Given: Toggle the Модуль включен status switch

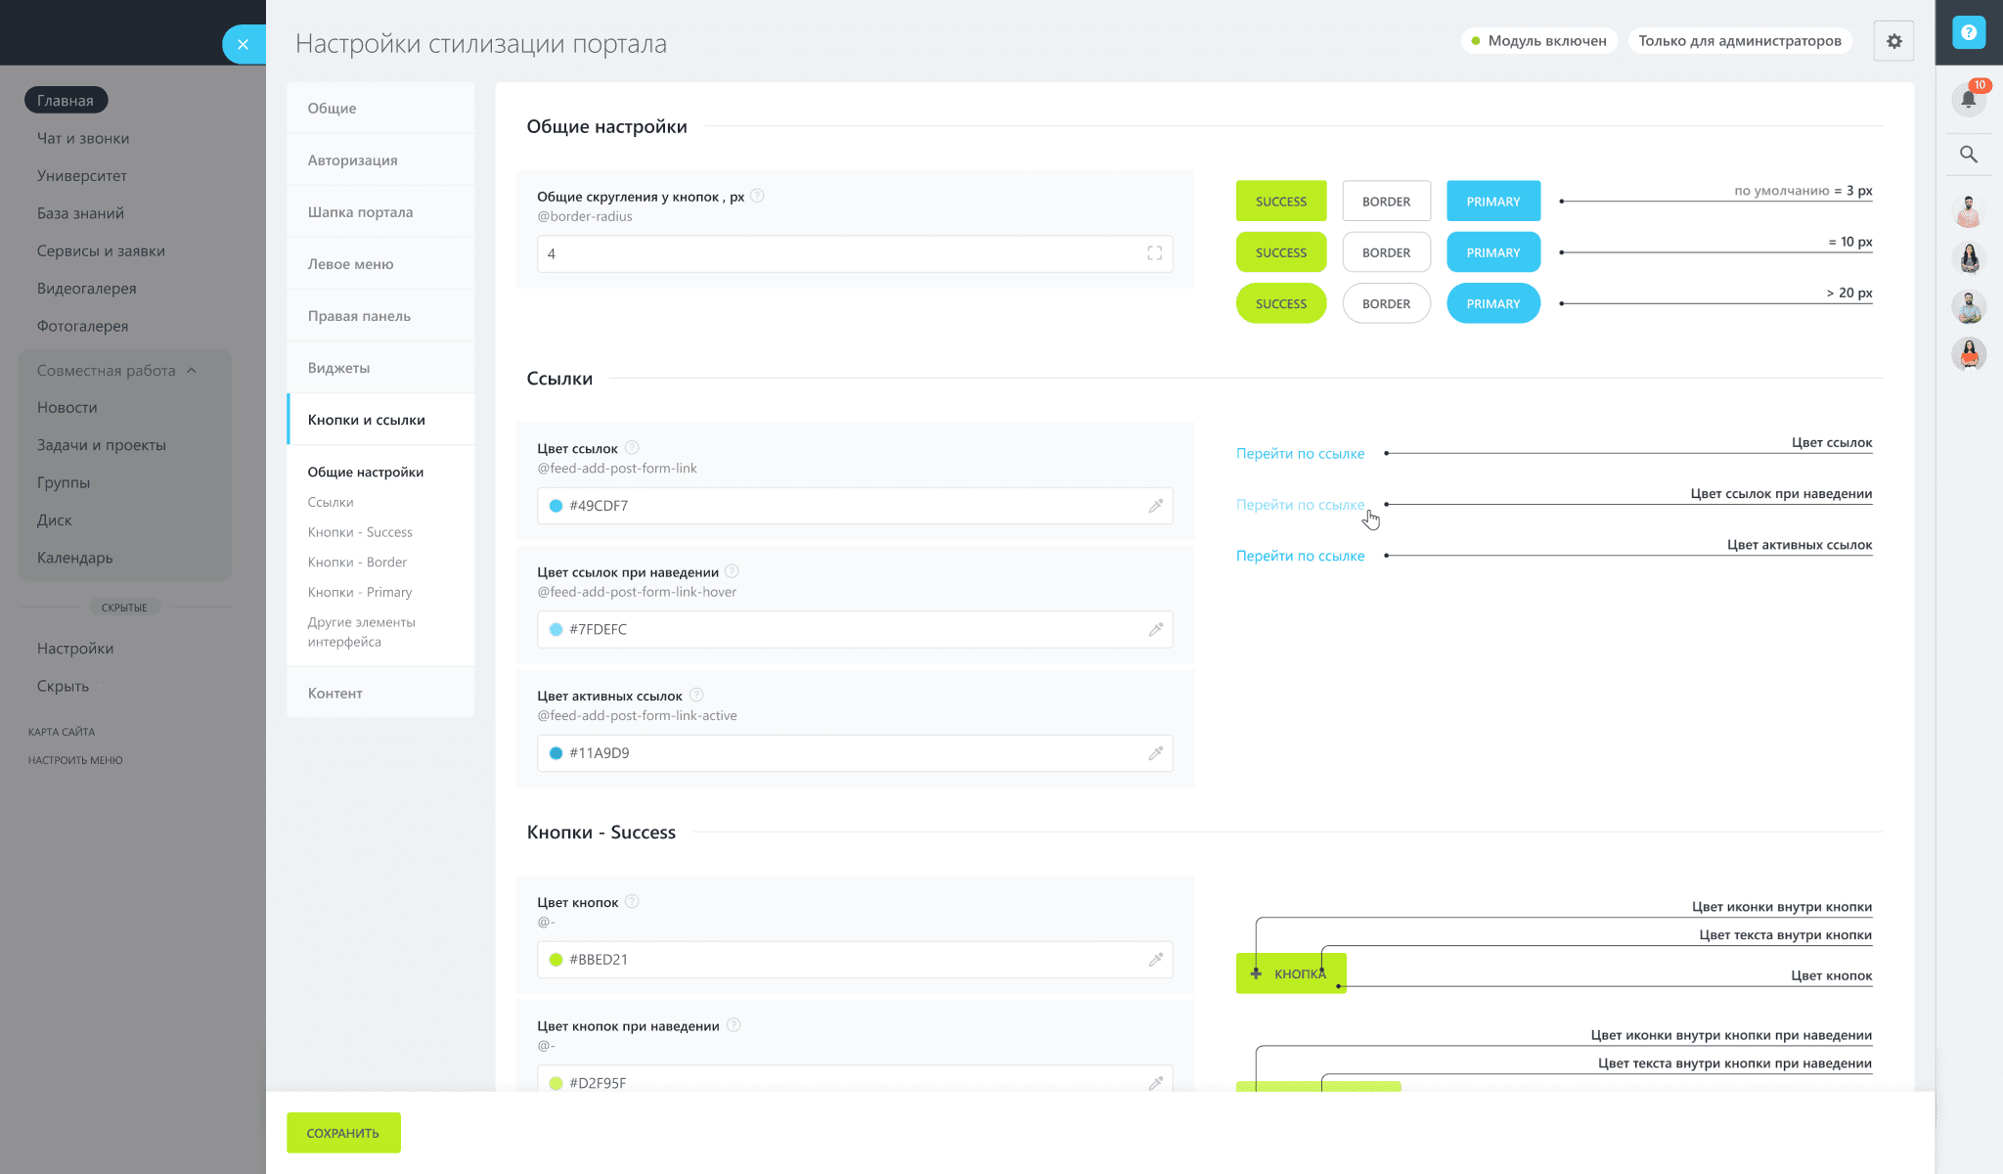Looking at the screenshot, I should (1538, 41).
